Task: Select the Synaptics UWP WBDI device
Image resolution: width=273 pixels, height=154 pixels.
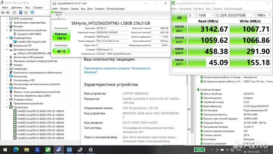Action: click(29, 34)
